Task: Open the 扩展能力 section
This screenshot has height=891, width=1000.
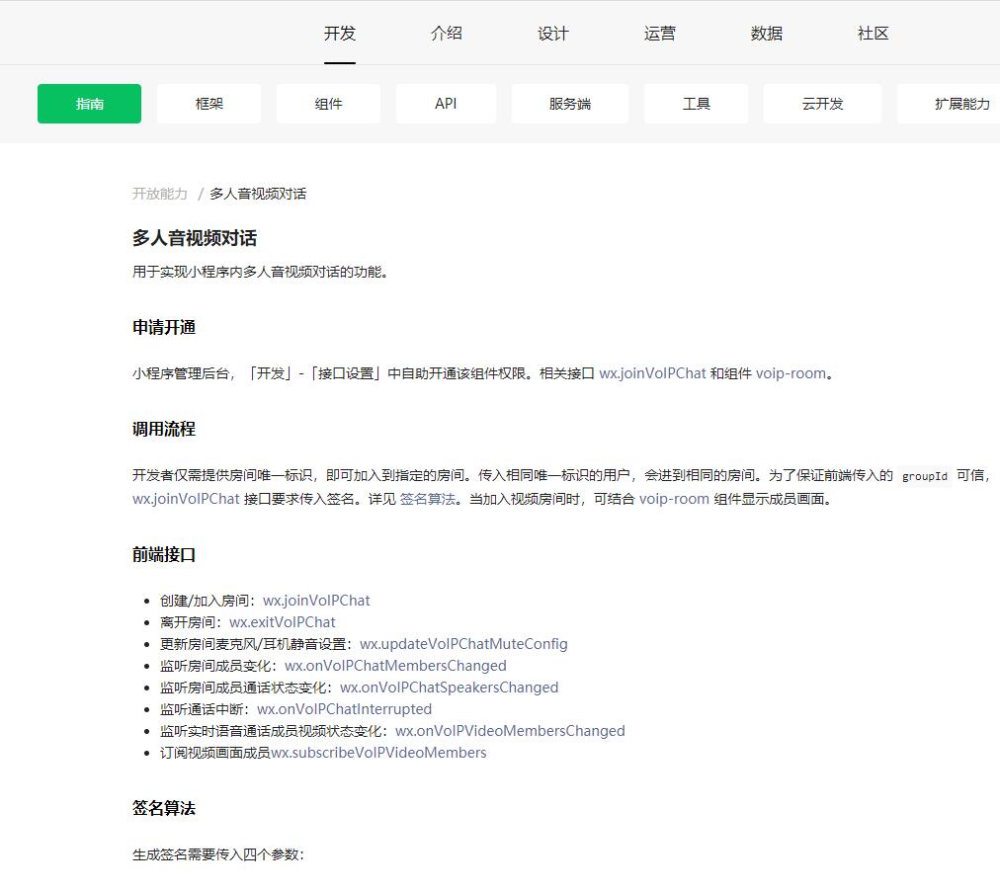Action: pyautogui.click(x=952, y=103)
